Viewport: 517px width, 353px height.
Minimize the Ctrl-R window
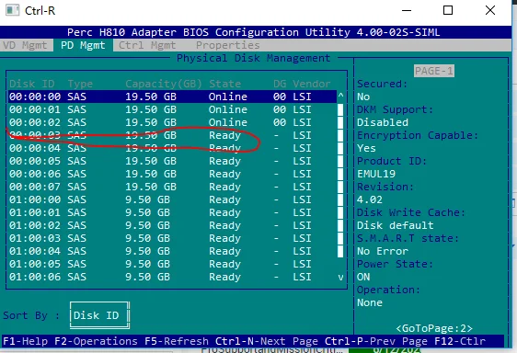point(407,10)
